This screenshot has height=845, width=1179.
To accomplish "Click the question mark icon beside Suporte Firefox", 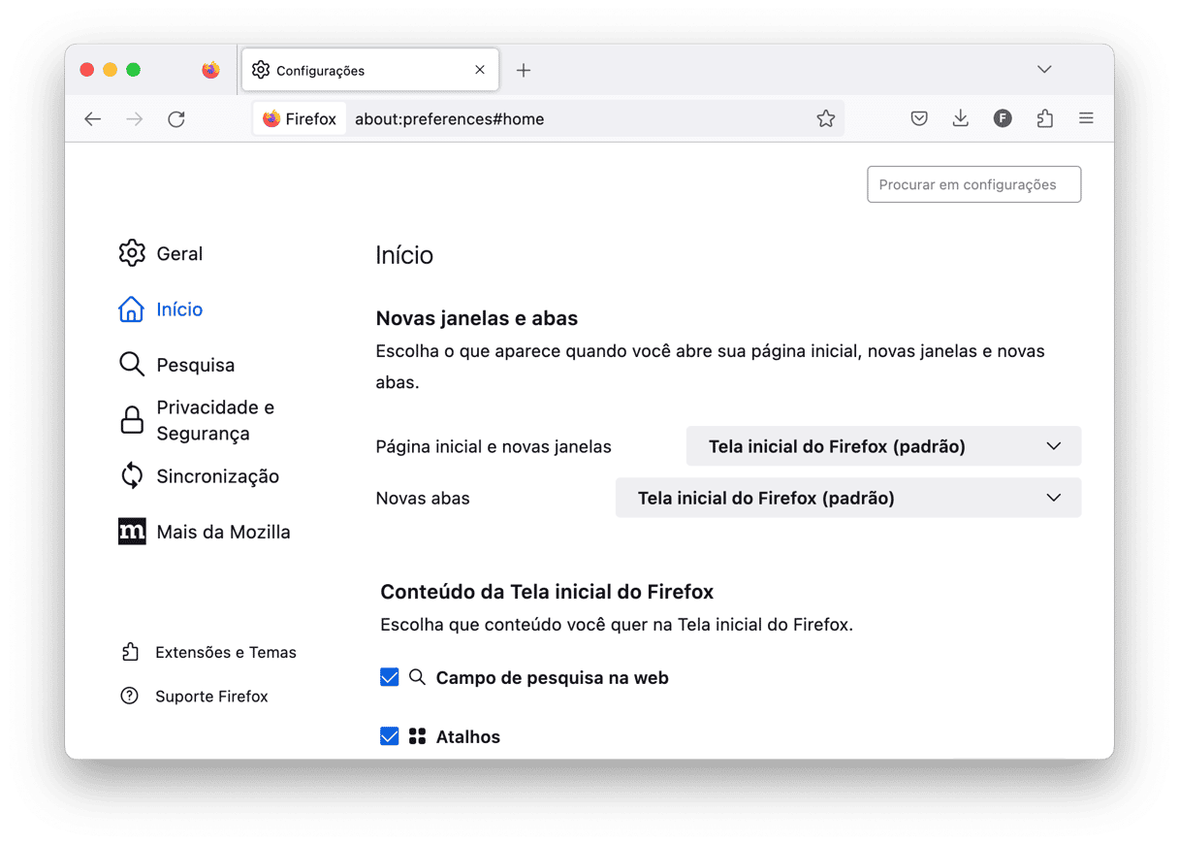I will [129, 697].
